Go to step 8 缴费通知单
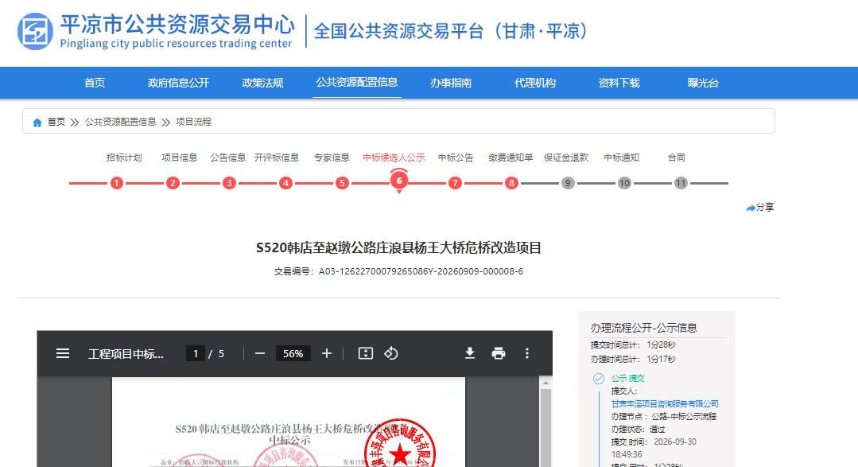Image resolution: width=858 pixels, height=467 pixels. click(511, 183)
